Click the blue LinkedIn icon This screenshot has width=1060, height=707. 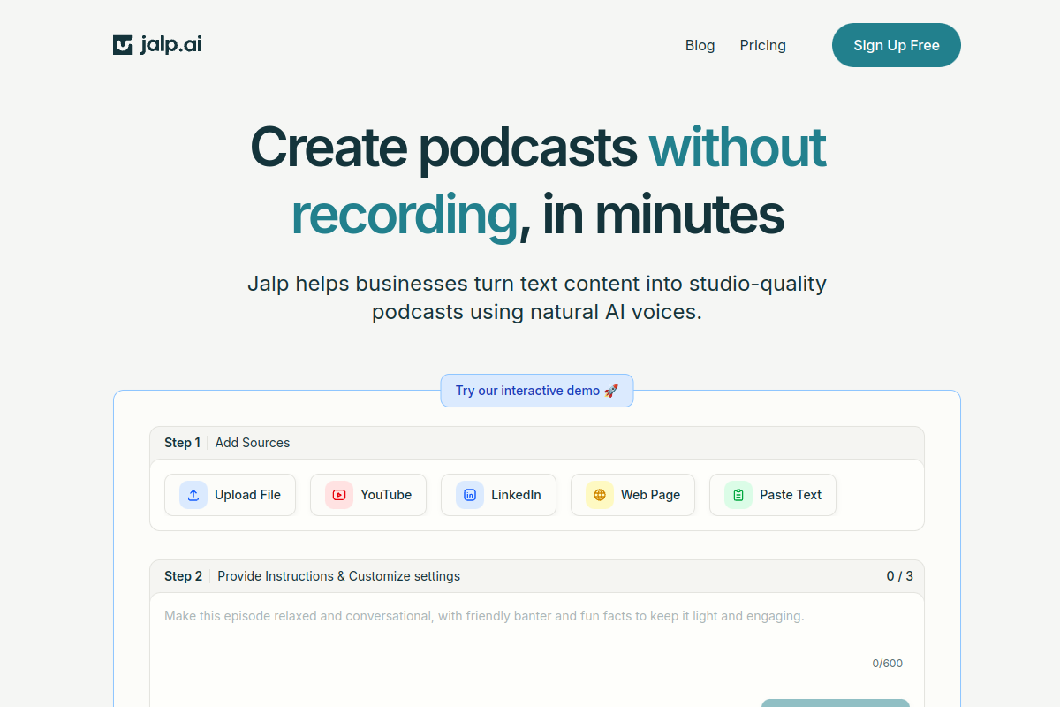470,495
